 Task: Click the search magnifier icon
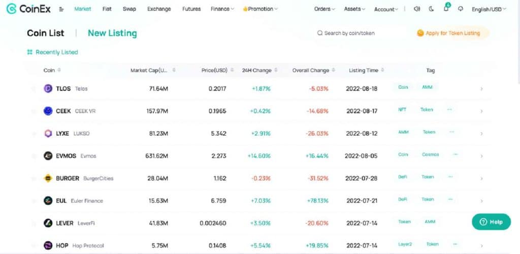click(x=320, y=33)
